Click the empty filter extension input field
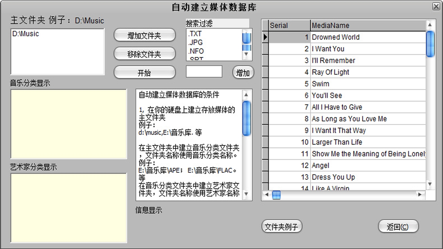The width and height of the screenshot is (443, 249). (204, 71)
